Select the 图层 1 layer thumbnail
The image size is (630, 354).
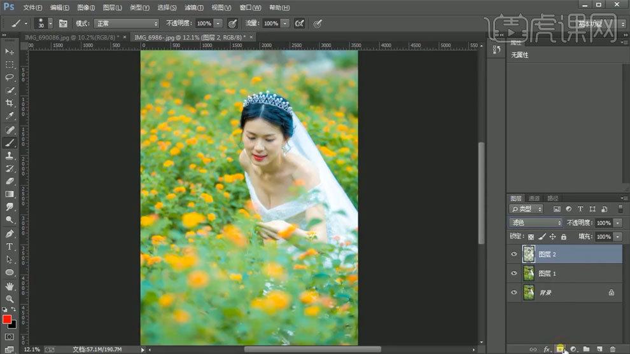click(529, 273)
